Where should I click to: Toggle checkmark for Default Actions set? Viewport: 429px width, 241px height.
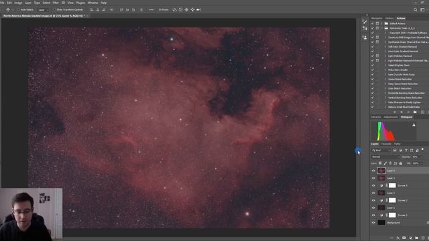tap(373, 23)
